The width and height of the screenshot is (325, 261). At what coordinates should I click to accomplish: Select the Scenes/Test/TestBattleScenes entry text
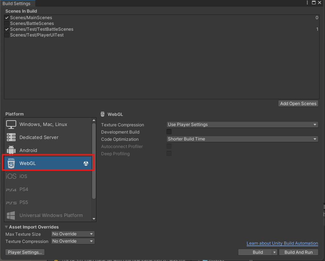[x=42, y=29]
